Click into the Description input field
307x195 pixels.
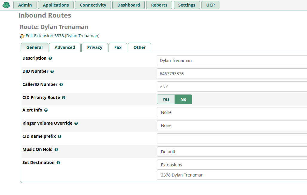point(232,60)
